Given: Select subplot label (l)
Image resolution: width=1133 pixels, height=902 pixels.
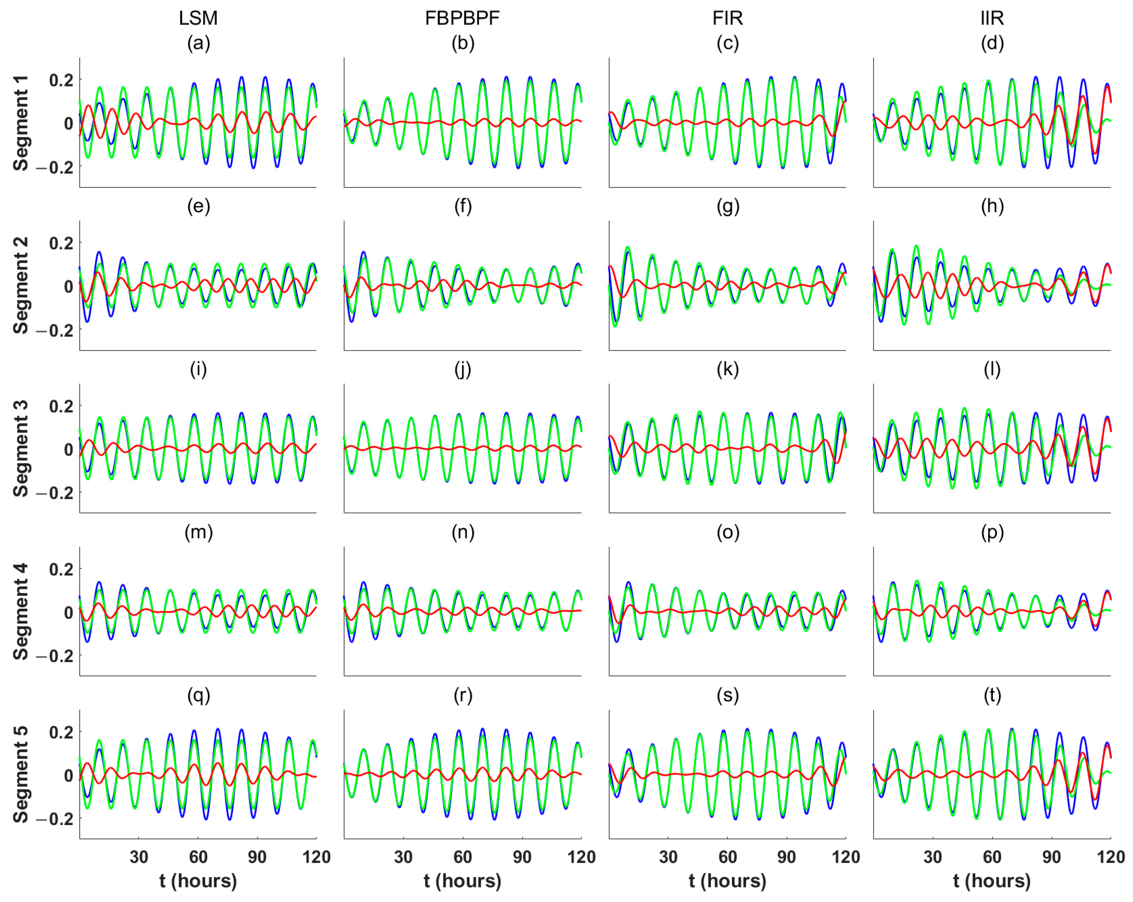Looking at the screenshot, I should click(992, 369).
